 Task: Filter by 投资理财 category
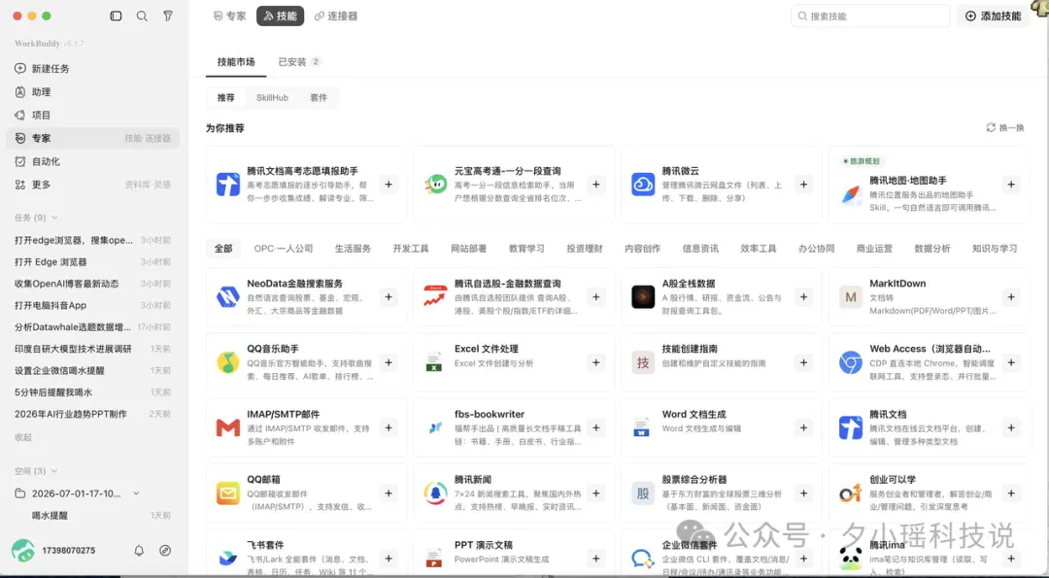(585, 248)
